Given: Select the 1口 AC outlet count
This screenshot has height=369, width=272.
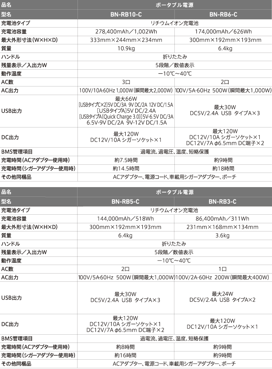Looking at the screenshot, I should (x=223, y=269).
